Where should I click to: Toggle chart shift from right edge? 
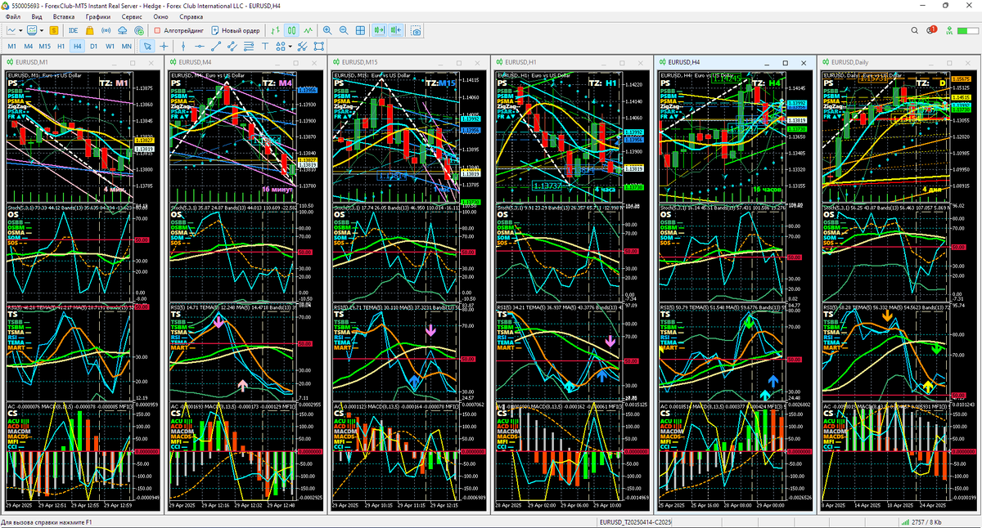[396, 30]
